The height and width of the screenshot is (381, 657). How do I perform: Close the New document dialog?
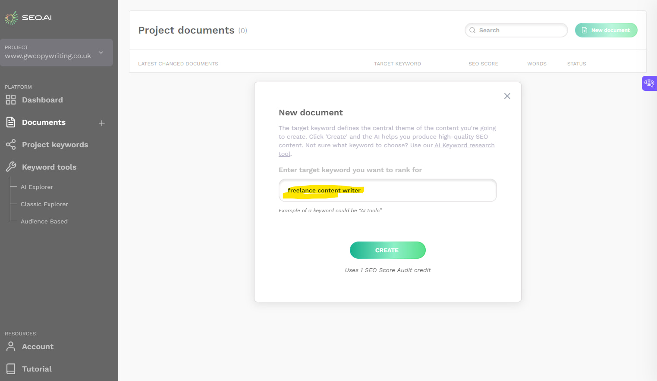(507, 96)
